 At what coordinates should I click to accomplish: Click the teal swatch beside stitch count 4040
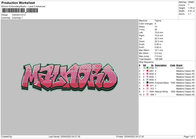click(x=147, y=80)
